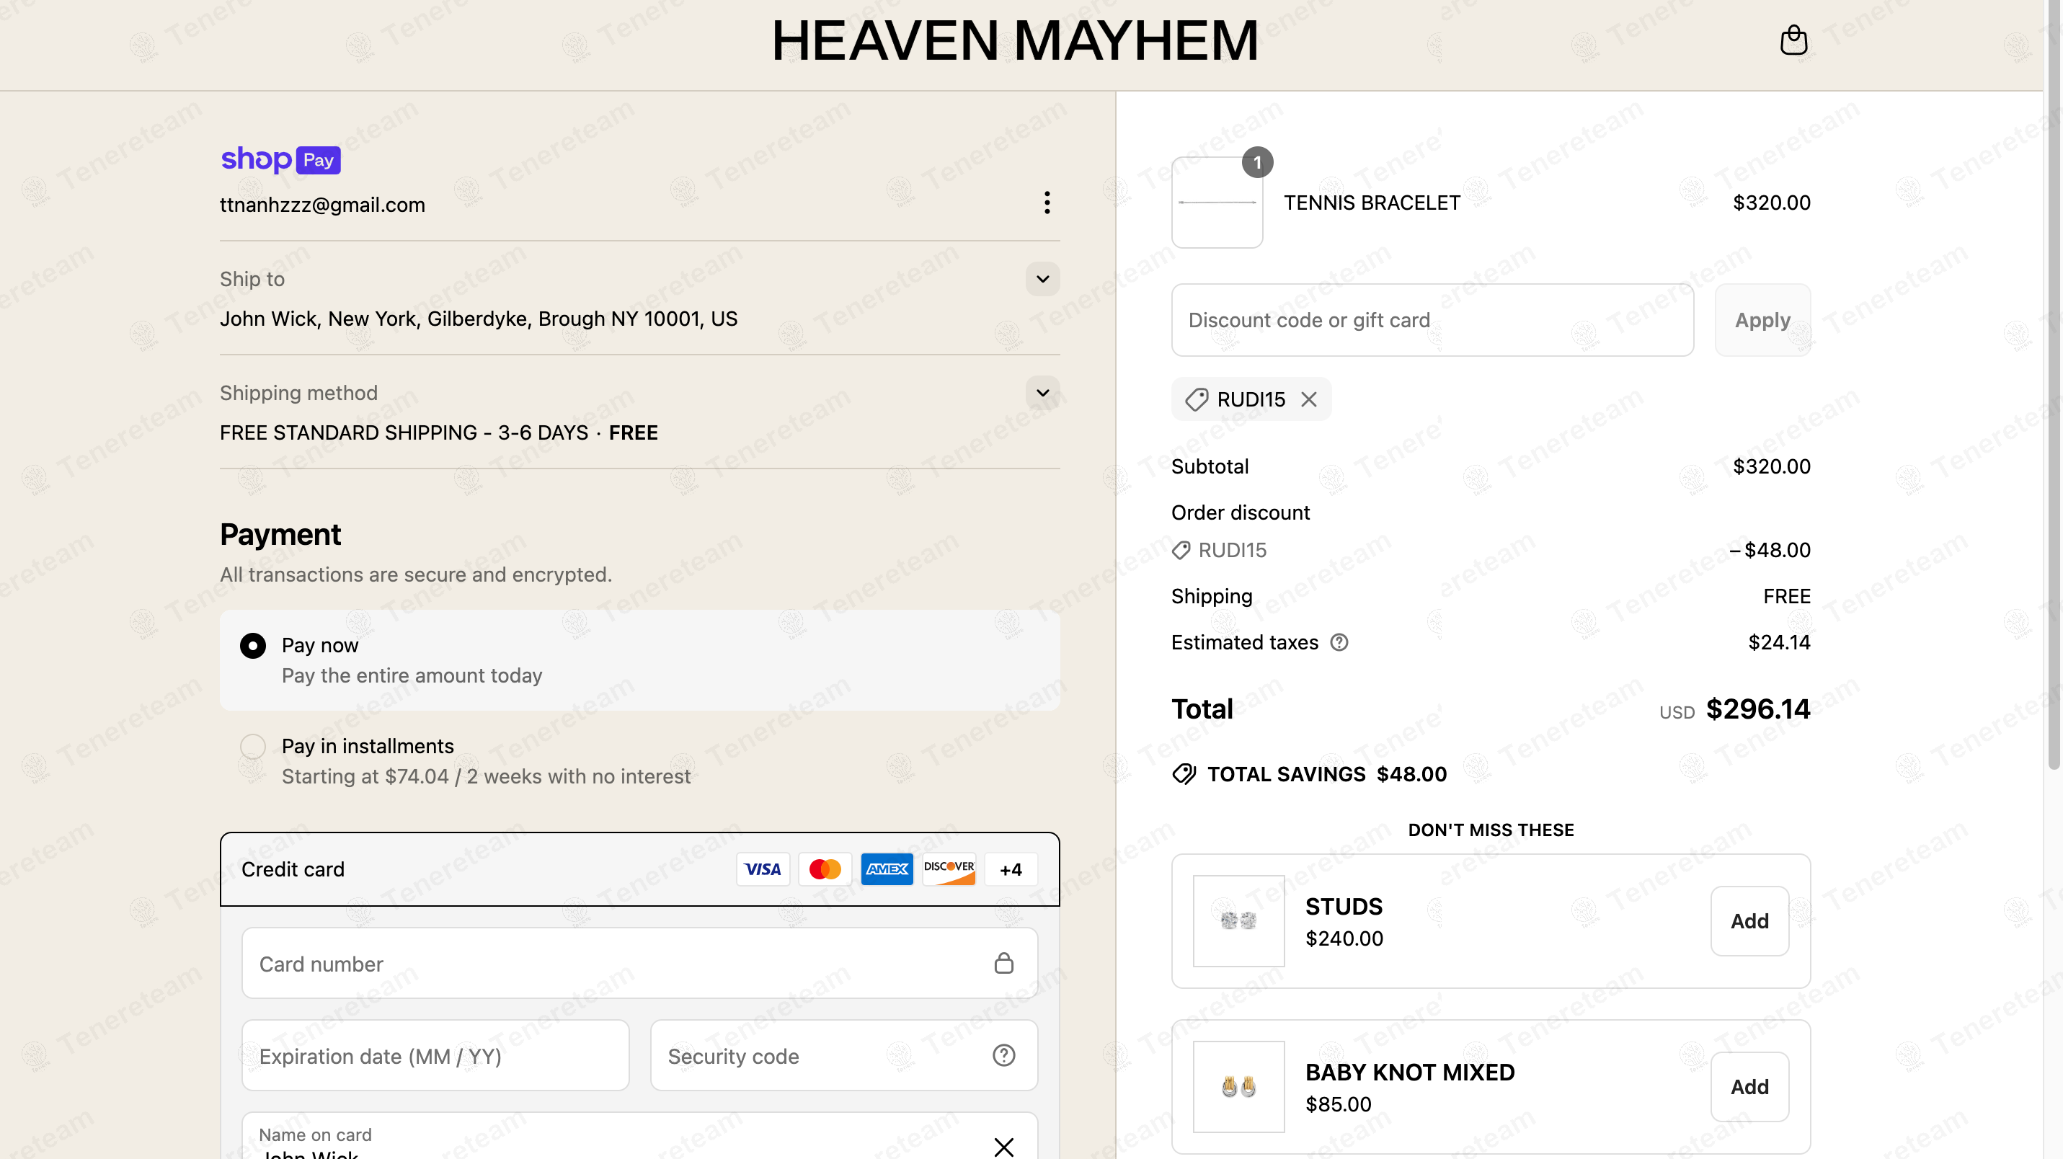The image size is (2063, 1159).
Task: Click the Security code help icon
Action: coord(1003,1055)
